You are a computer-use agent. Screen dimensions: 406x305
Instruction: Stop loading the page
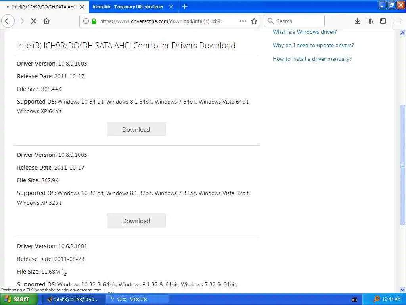pyautogui.click(x=34, y=21)
